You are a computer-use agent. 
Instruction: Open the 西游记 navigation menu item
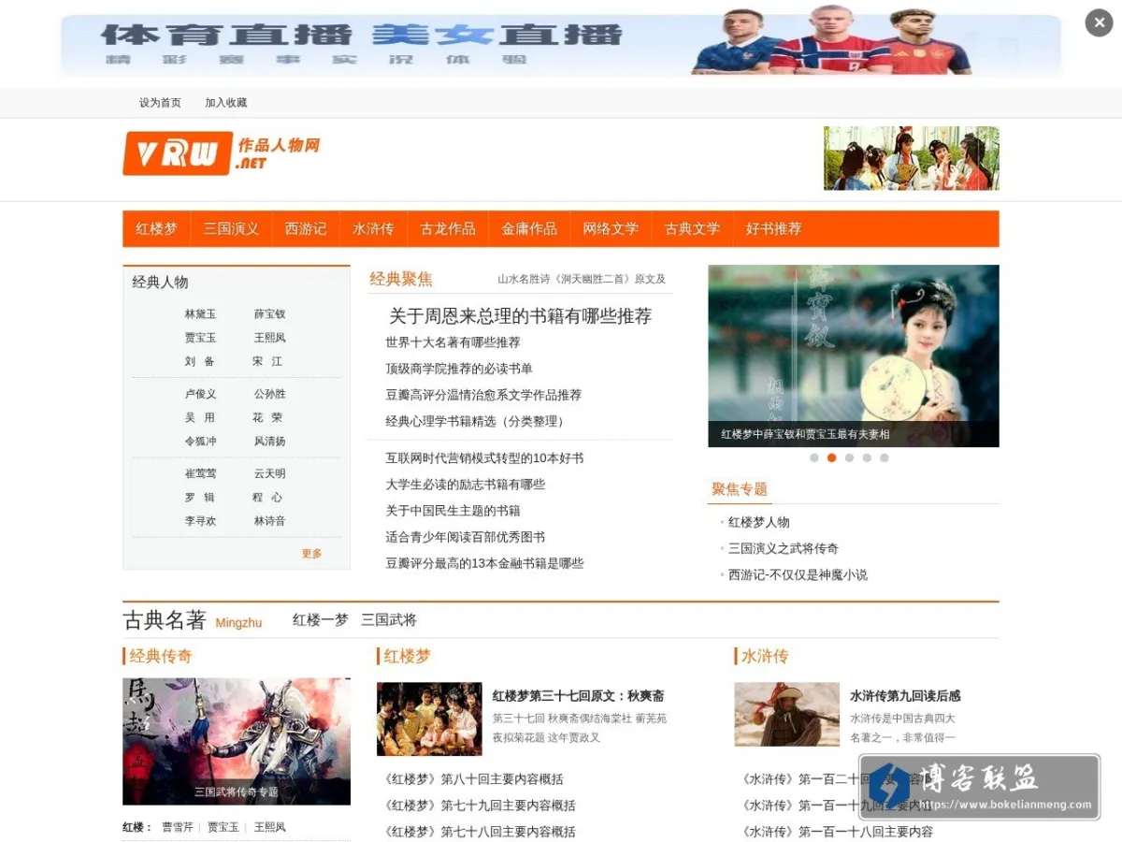306,228
